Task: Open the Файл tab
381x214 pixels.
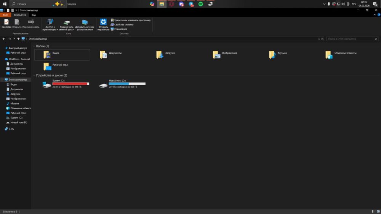Action: tap(5, 15)
